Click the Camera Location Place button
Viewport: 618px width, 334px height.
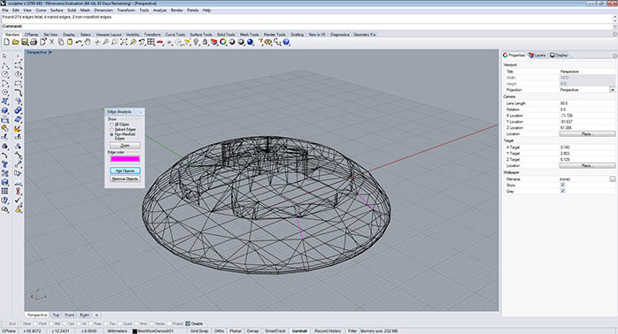click(x=587, y=133)
